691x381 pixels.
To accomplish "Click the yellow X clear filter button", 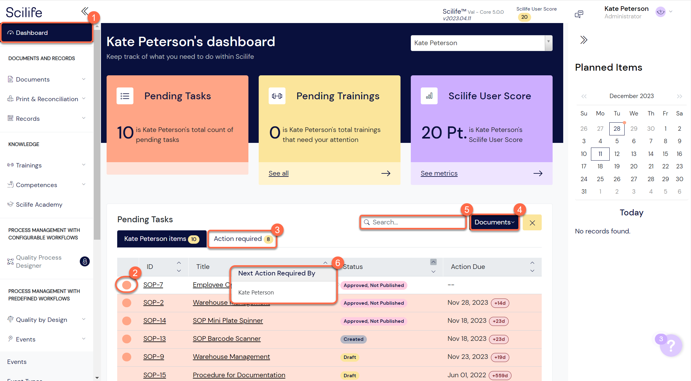I will click(x=532, y=223).
